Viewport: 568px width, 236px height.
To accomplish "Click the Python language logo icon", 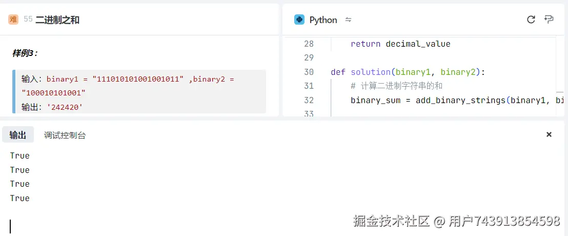I will (299, 20).
